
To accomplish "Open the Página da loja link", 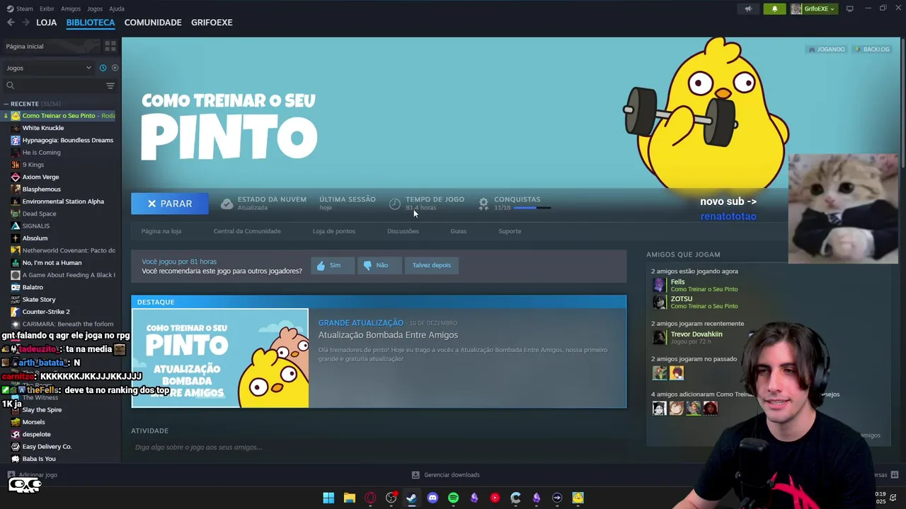I will coord(161,231).
